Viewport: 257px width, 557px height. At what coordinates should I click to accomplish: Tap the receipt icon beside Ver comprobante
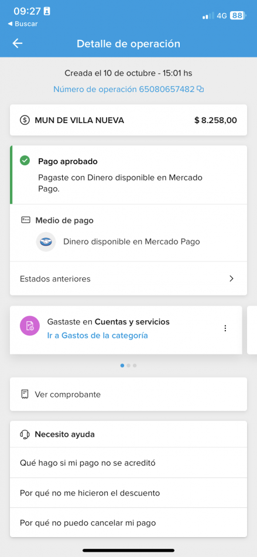click(x=25, y=395)
